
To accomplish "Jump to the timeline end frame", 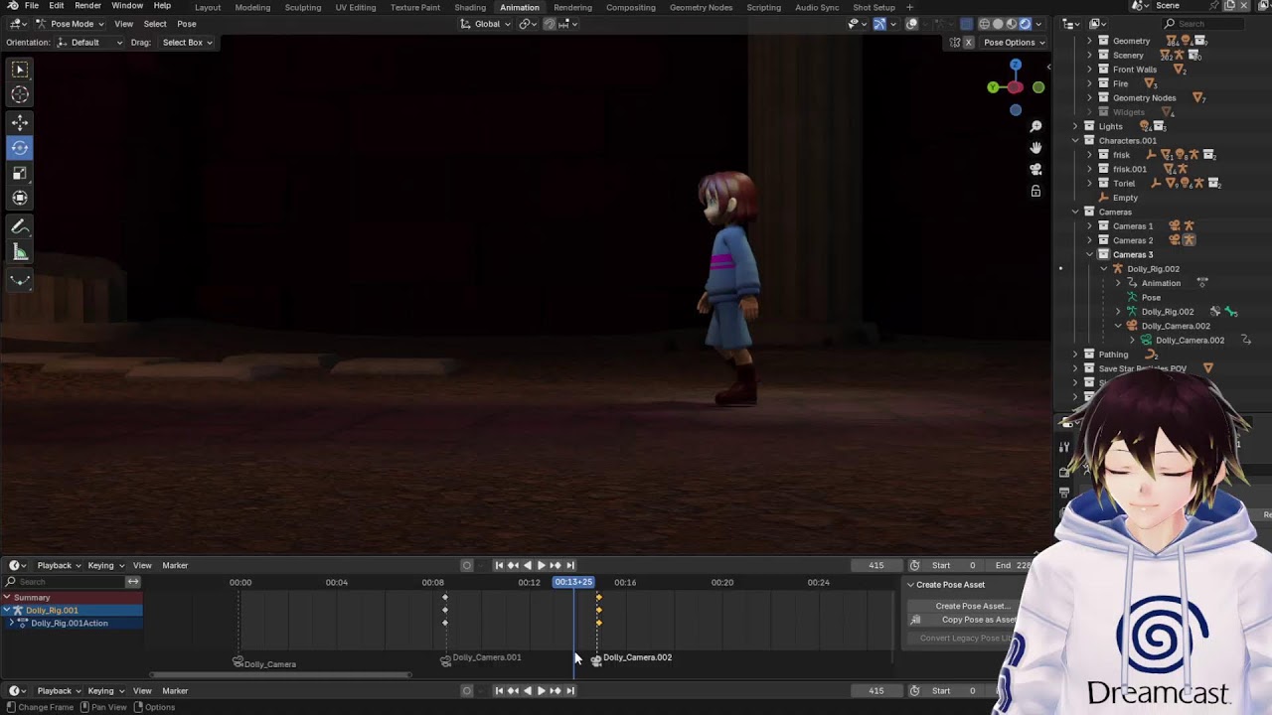I will tap(570, 565).
